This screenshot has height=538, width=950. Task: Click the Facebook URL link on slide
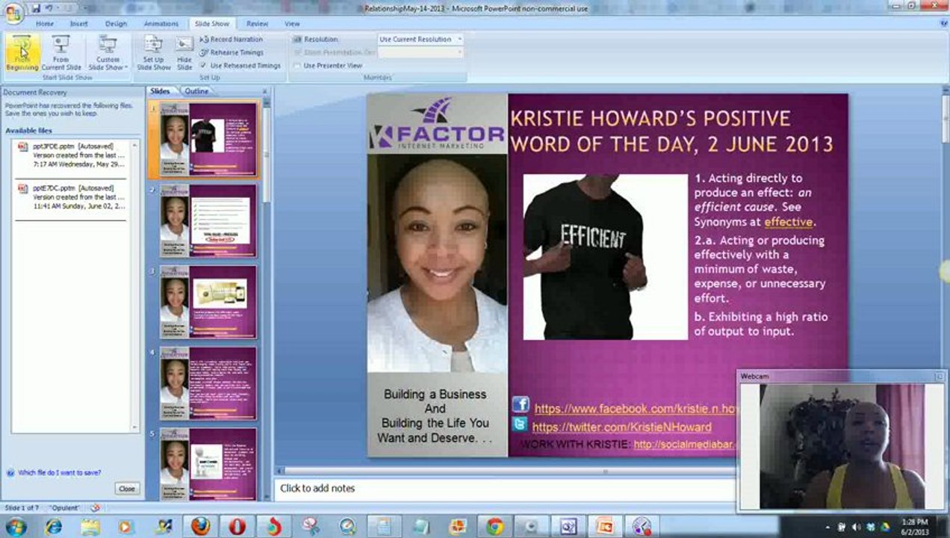point(636,409)
